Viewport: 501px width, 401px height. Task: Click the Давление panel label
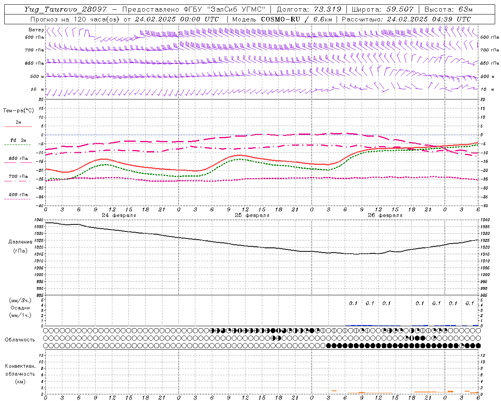point(20,242)
